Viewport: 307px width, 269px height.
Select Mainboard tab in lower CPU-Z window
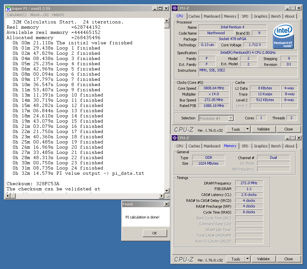[x=212, y=146]
